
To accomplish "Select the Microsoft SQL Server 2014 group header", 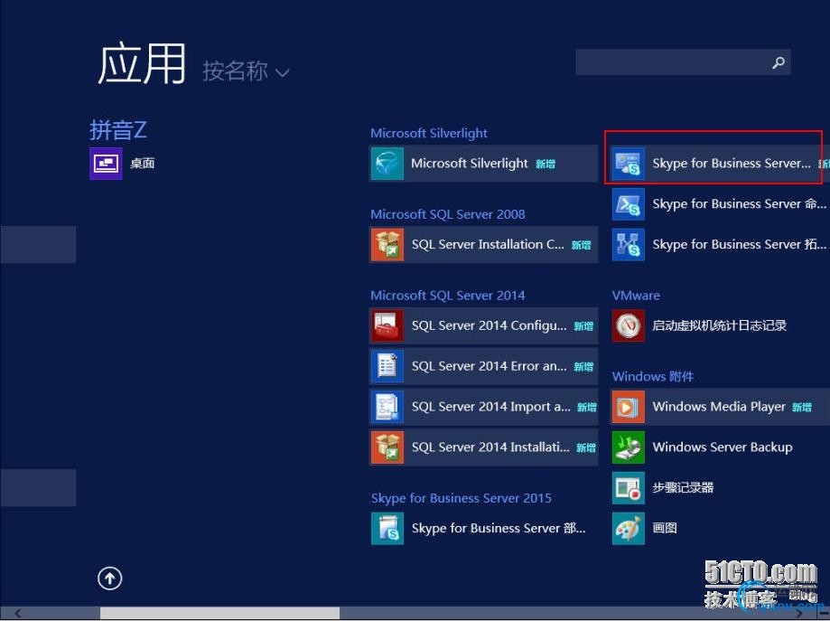I will tap(448, 296).
